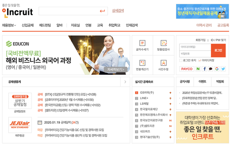Select 한국밀의료재단 in 실시간 공채속보
Viewport: 231px width, 147px height.
pyautogui.click(x=149, y=109)
